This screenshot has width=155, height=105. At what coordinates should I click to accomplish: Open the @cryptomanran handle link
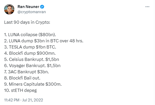coord(32,12)
